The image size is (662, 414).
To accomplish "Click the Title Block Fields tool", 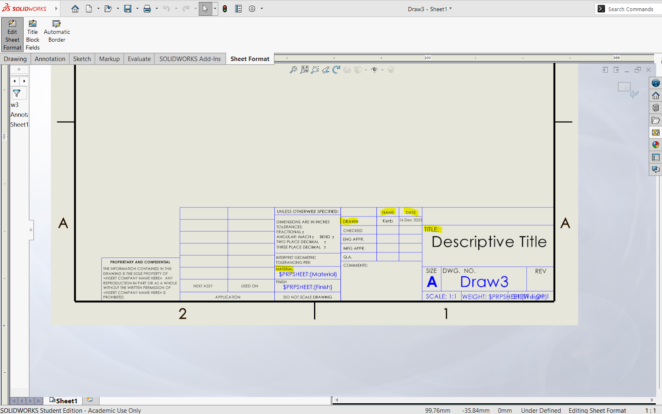I will (x=32, y=35).
